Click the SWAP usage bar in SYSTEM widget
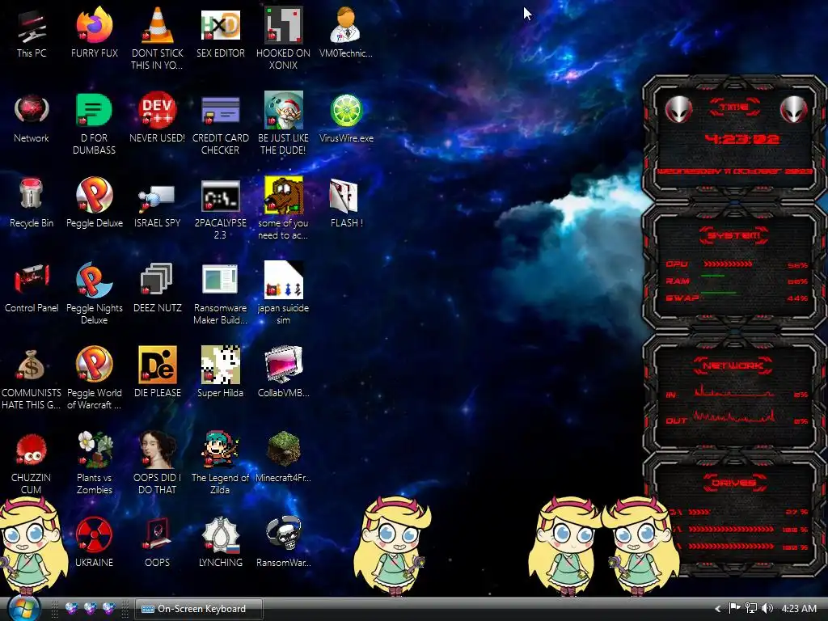 [718, 293]
